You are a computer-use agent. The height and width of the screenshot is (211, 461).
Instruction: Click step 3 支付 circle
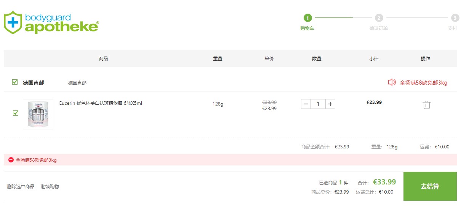[455, 18]
